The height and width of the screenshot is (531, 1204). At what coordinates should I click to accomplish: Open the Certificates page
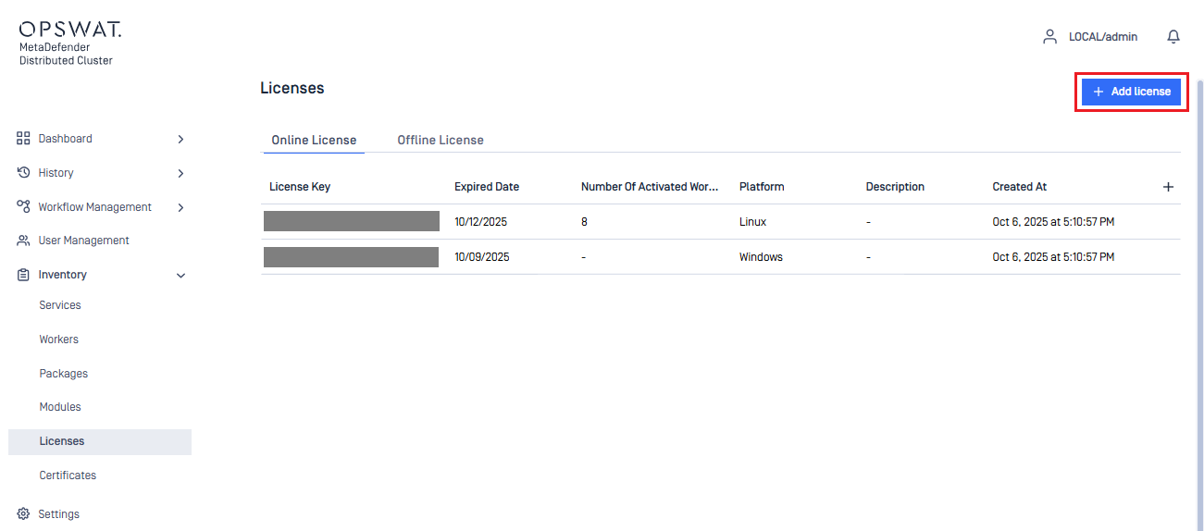tap(68, 475)
